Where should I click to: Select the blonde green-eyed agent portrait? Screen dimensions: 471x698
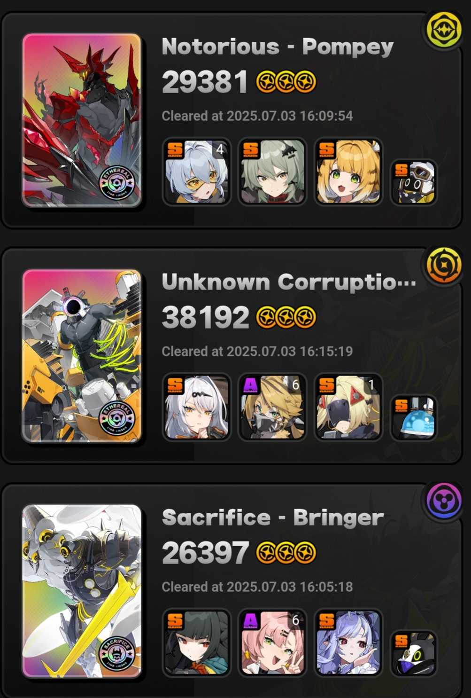348,172
